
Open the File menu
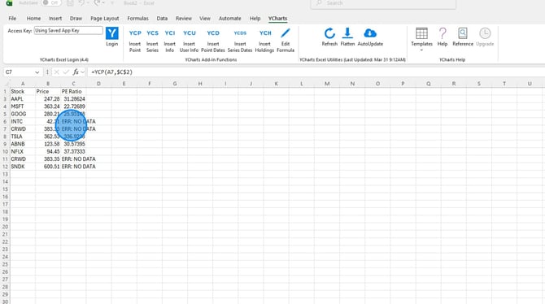pyautogui.click(x=12, y=18)
